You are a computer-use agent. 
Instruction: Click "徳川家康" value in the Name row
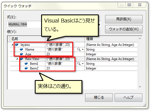(x=55, y=49)
